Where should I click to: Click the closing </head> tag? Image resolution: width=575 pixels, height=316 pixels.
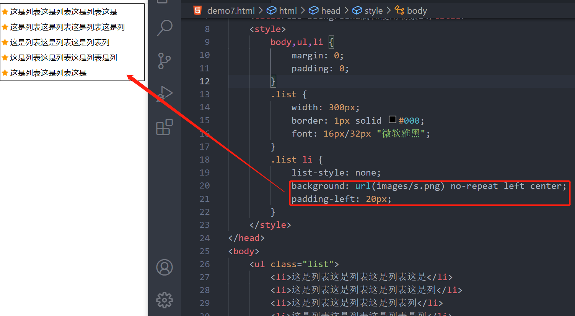tap(246, 238)
